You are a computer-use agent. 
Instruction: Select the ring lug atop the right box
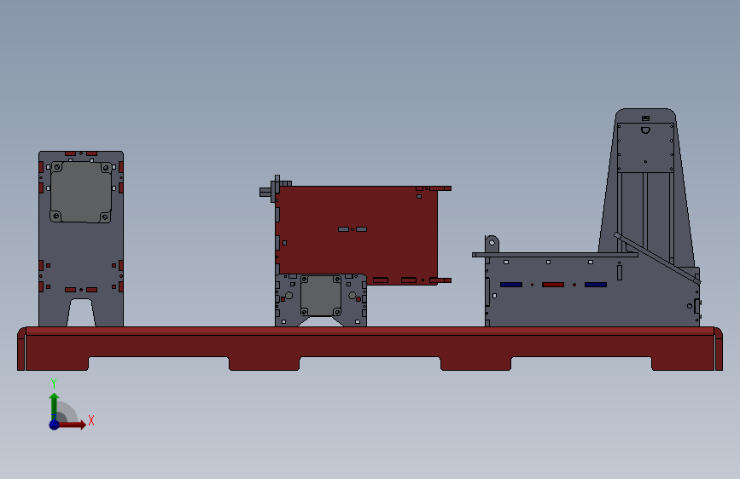[x=492, y=244]
